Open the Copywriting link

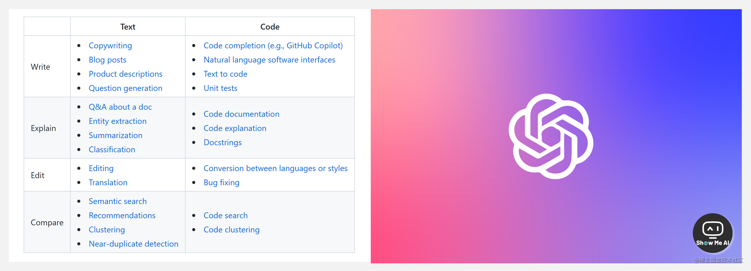[110, 46]
